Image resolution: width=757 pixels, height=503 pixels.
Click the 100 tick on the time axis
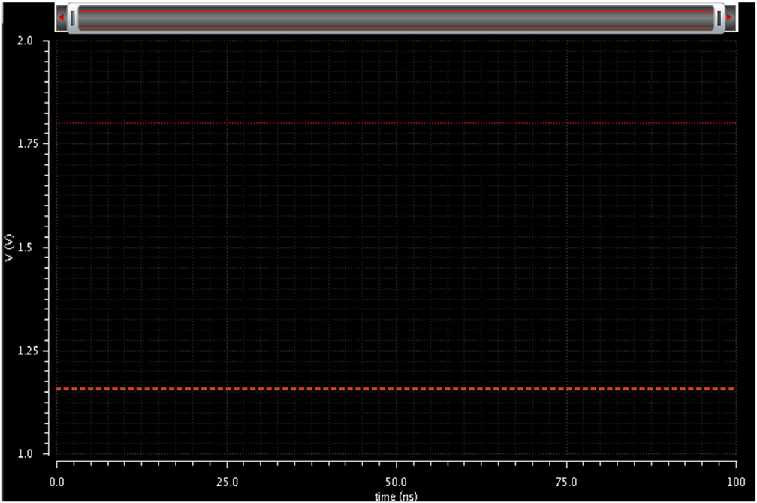pos(734,480)
